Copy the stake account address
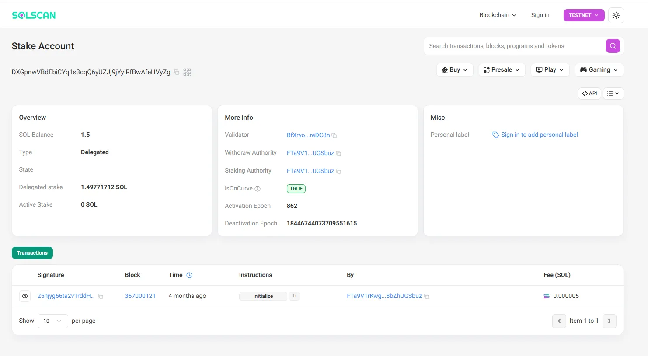The width and height of the screenshot is (648, 356). coord(177,72)
